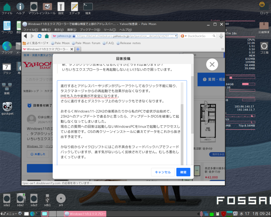Launch the 端末 terminal from the top panel

88,7
